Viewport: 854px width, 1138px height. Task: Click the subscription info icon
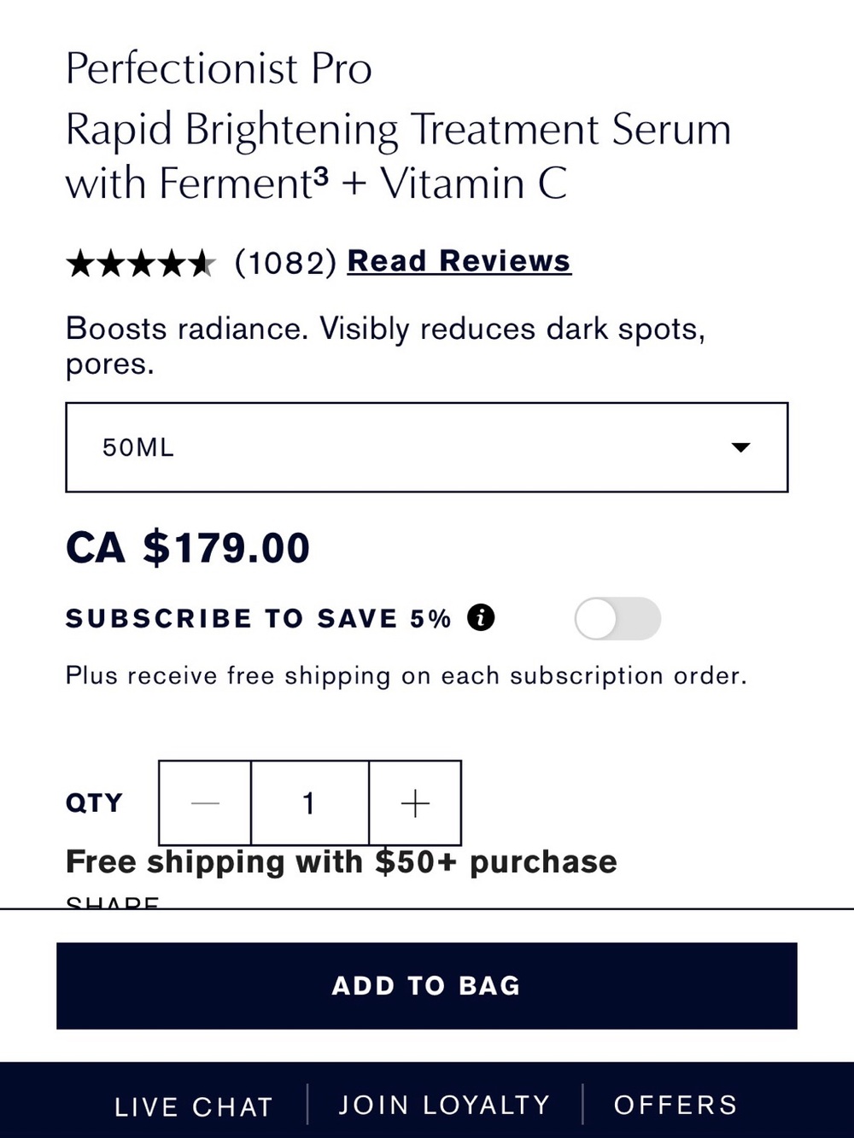(481, 617)
